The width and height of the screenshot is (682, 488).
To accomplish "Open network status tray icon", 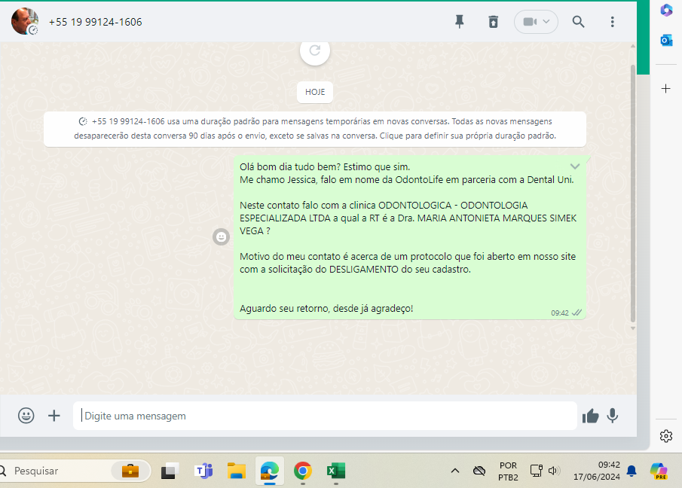I will pyautogui.click(x=536, y=471).
